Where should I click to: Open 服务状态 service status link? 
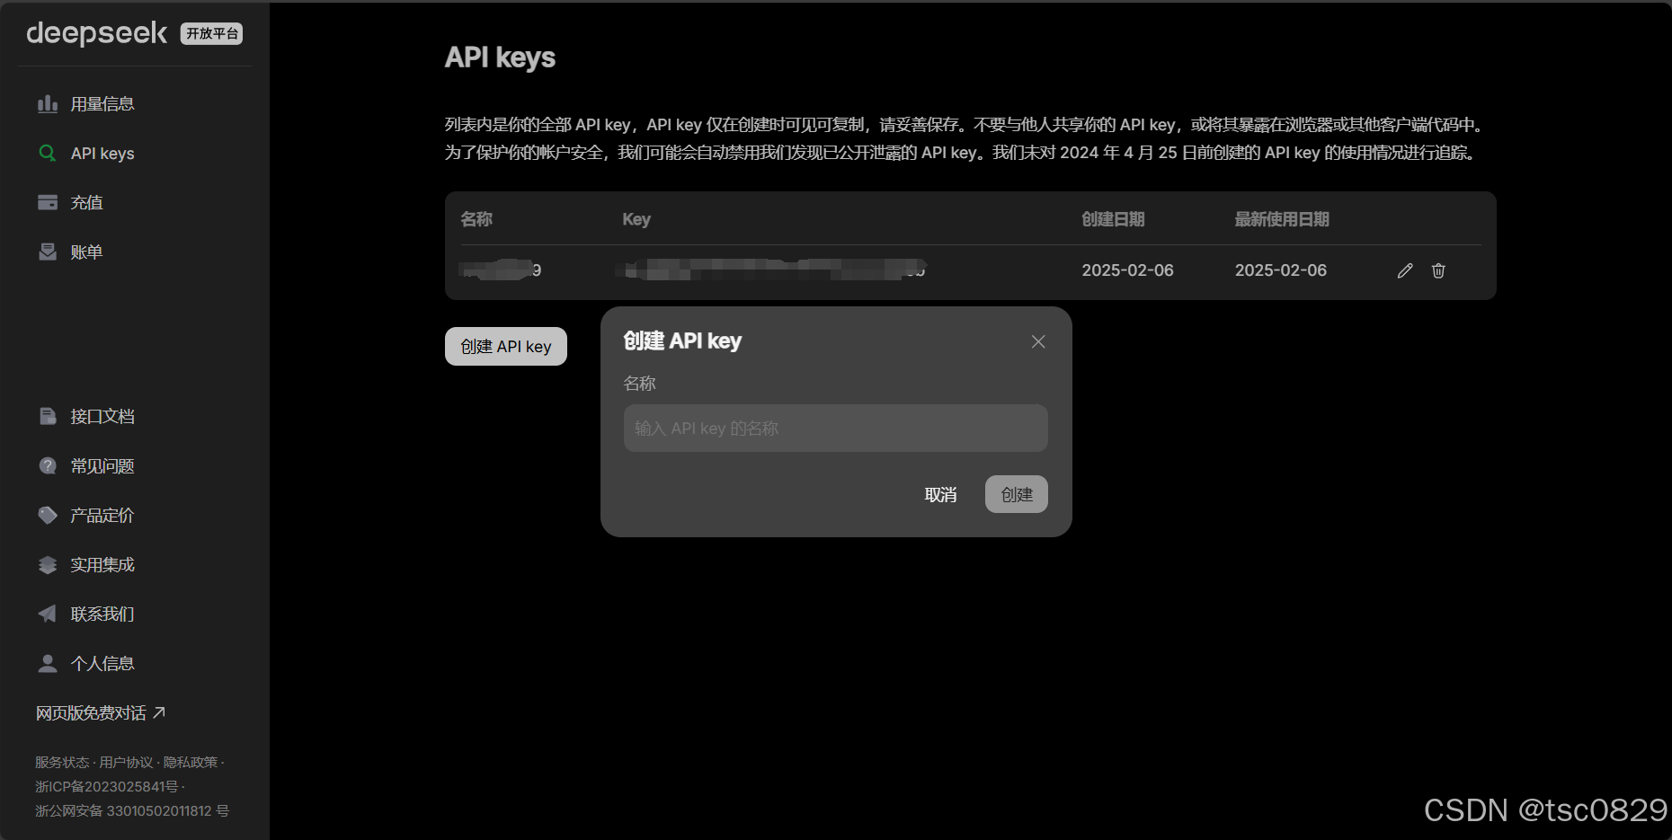coord(62,763)
